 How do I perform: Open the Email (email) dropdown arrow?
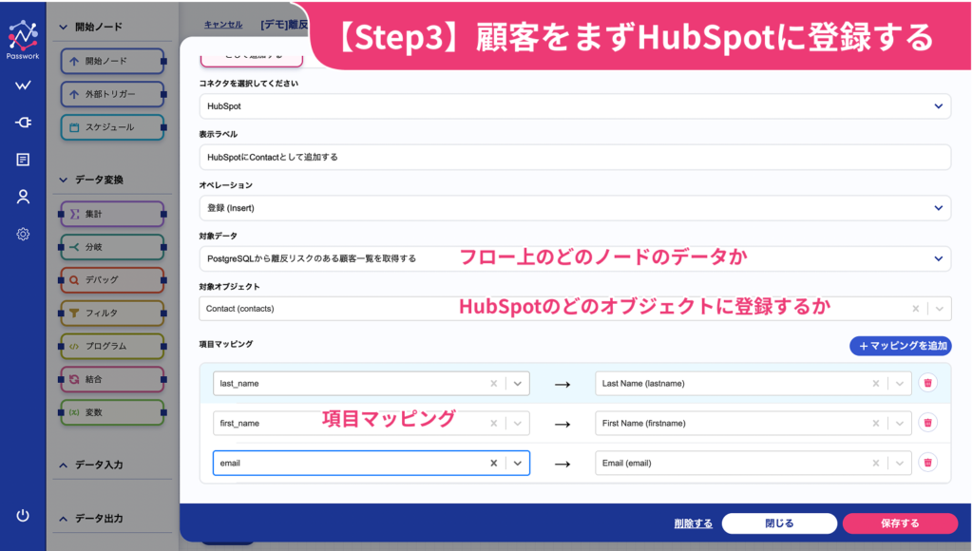tap(899, 463)
